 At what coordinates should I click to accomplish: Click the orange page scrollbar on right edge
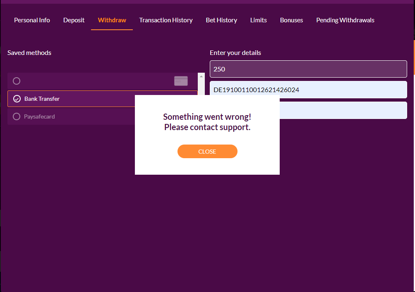tap(414, 58)
